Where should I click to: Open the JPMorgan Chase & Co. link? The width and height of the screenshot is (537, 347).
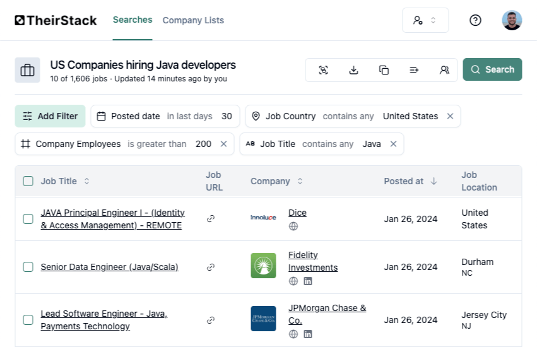point(327,314)
